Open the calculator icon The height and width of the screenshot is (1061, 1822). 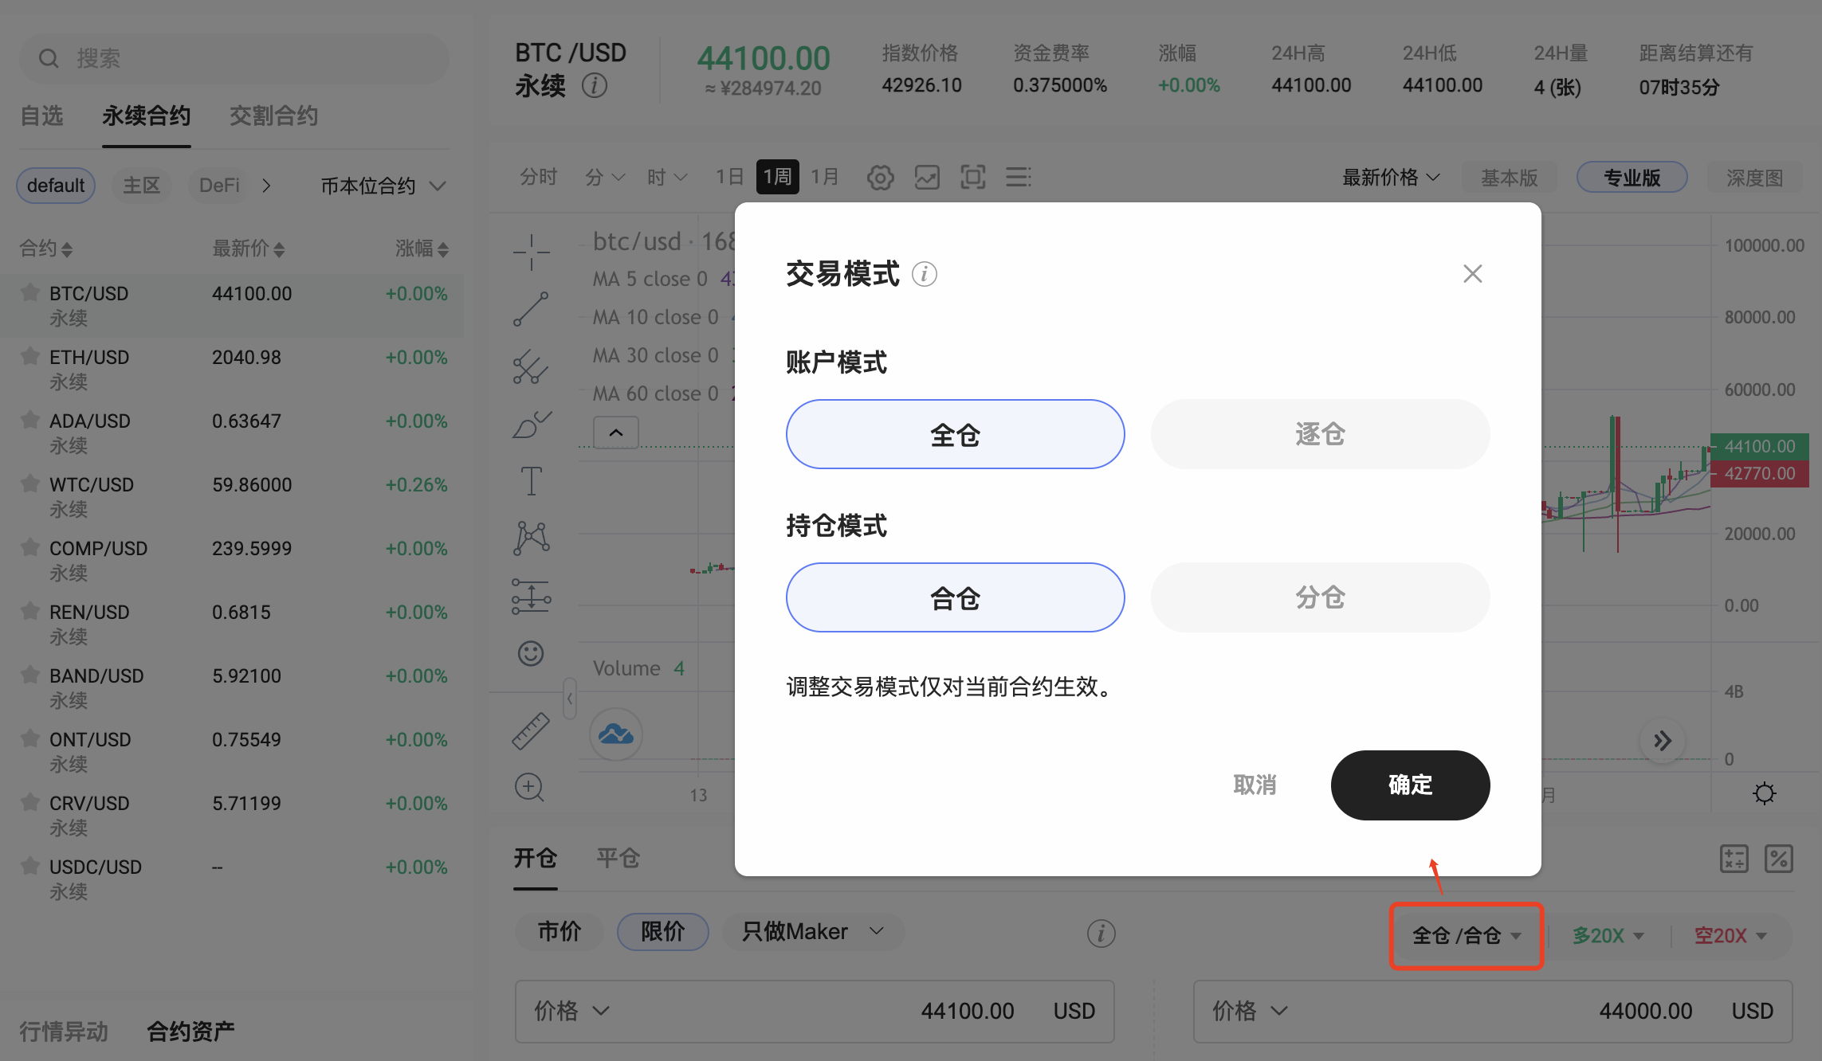[x=1734, y=859]
